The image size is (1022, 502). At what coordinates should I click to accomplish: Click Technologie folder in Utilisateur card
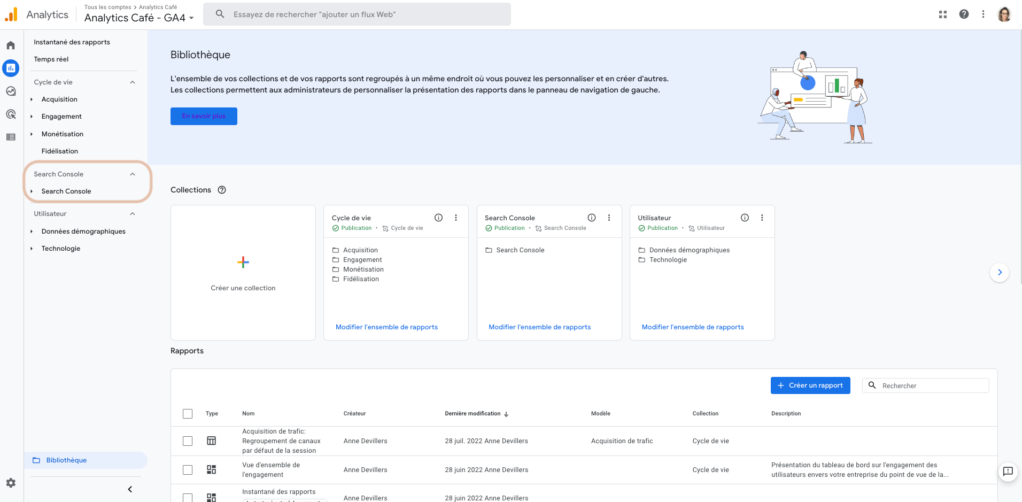[x=668, y=260]
